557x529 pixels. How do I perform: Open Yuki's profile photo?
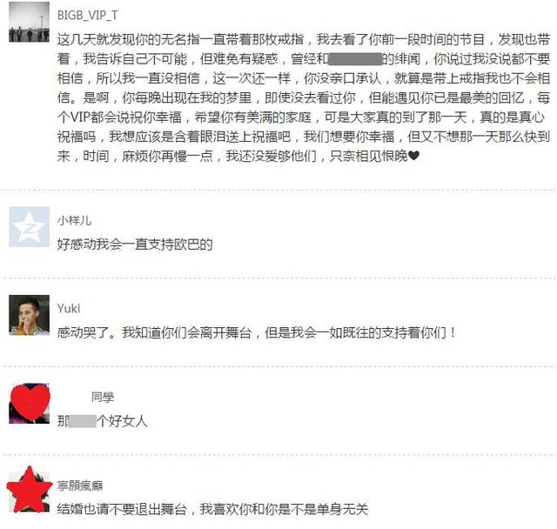[x=29, y=315]
